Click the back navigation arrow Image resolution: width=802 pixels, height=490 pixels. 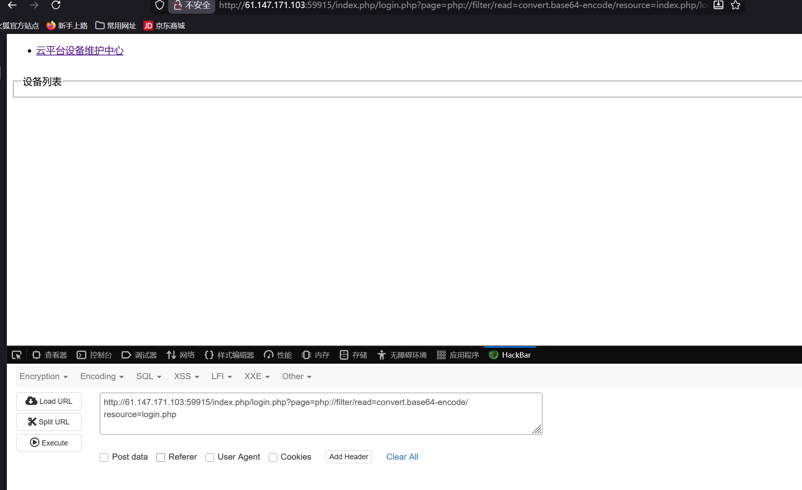12,5
